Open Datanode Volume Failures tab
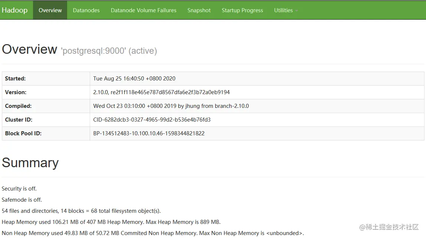This screenshot has height=238, width=426. point(143,10)
